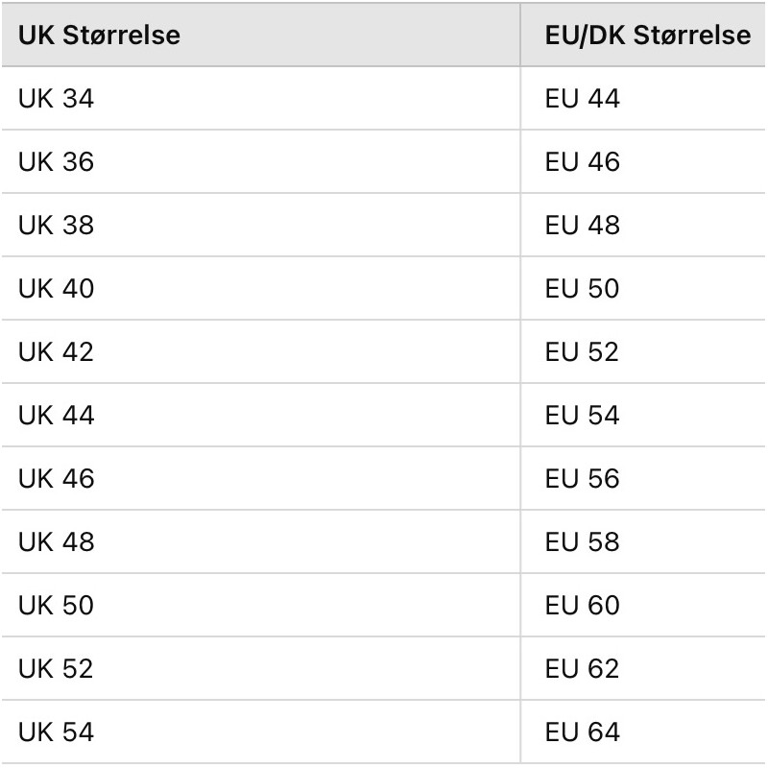Select the EU 46 size cell
The height and width of the screenshot is (768, 768).
[643, 161]
